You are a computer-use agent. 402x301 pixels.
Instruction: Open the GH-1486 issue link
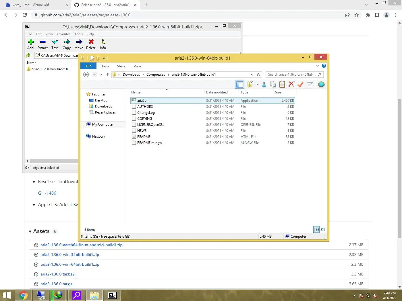click(47, 193)
